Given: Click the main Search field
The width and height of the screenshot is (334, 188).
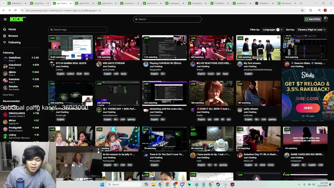Looking at the screenshot, I should pyautogui.click(x=167, y=19).
